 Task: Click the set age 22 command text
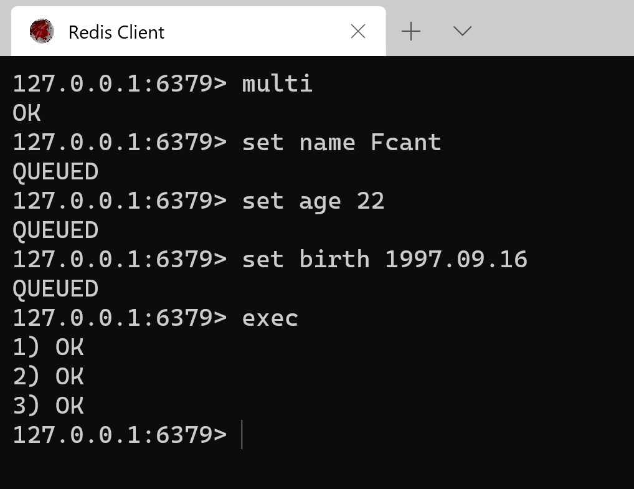point(313,201)
